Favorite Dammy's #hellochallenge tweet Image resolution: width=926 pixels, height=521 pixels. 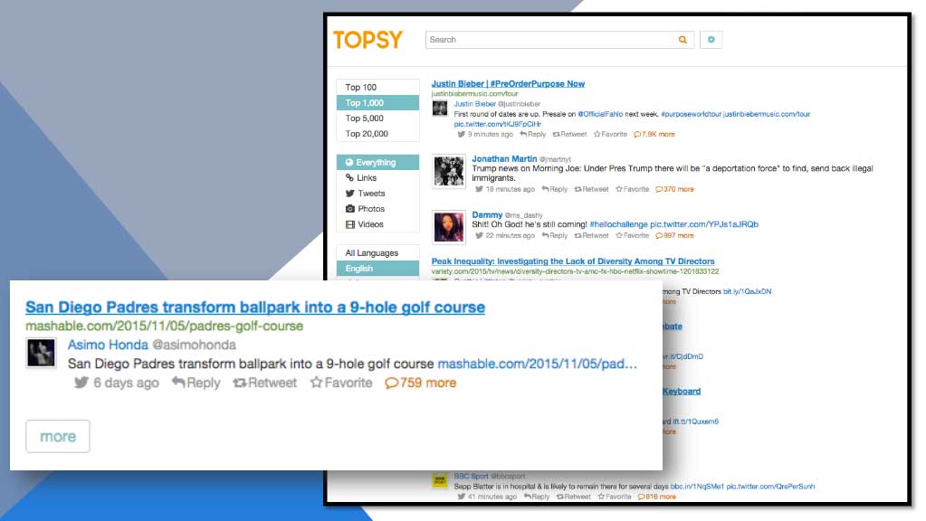click(633, 235)
